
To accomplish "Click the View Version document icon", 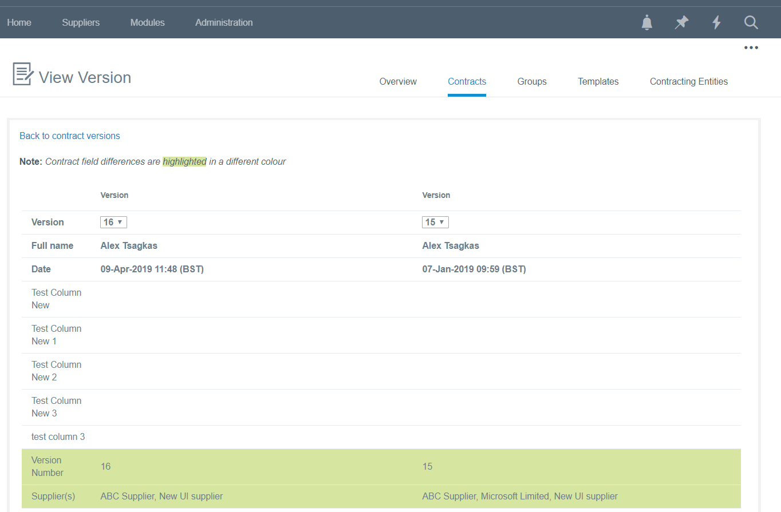I will (x=23, y=74).
